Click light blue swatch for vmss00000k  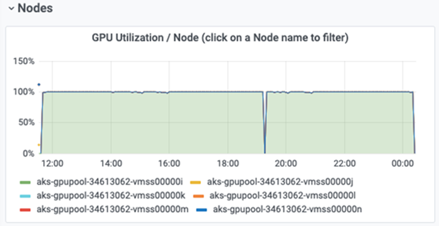26,196
